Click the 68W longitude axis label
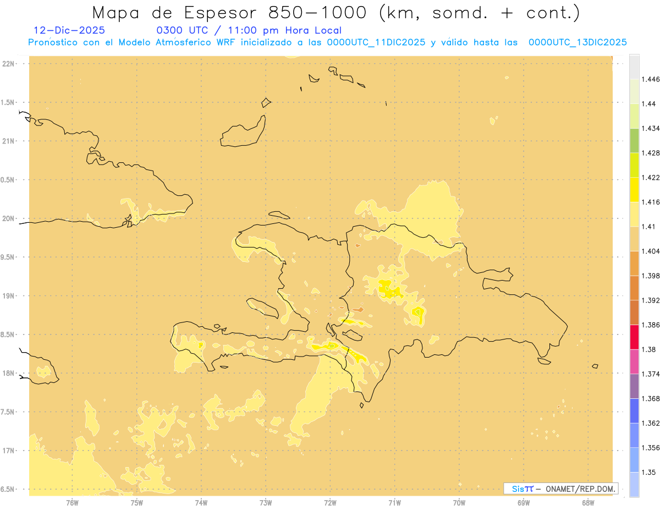This screenshot has width=660, height=510. coord(588,502)
